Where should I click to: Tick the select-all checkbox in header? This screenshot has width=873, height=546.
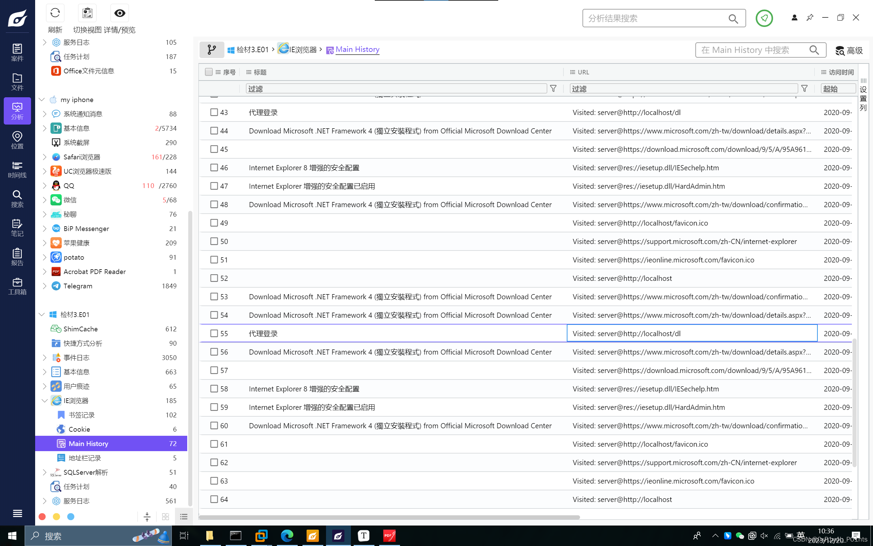[x=208, y=72]
